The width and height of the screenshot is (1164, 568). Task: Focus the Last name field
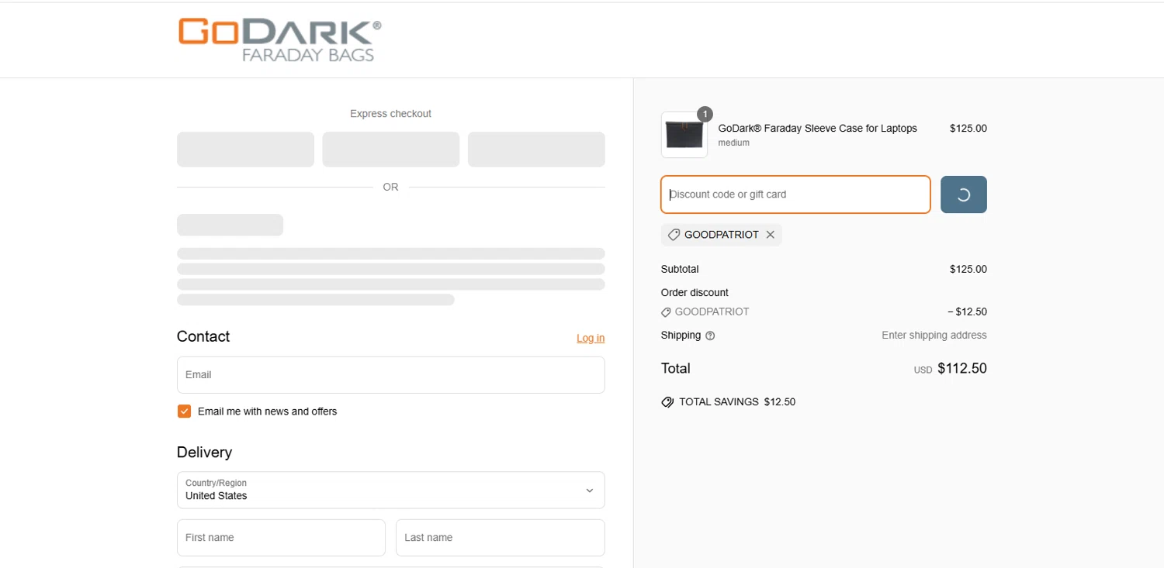[x=501, y=538]
